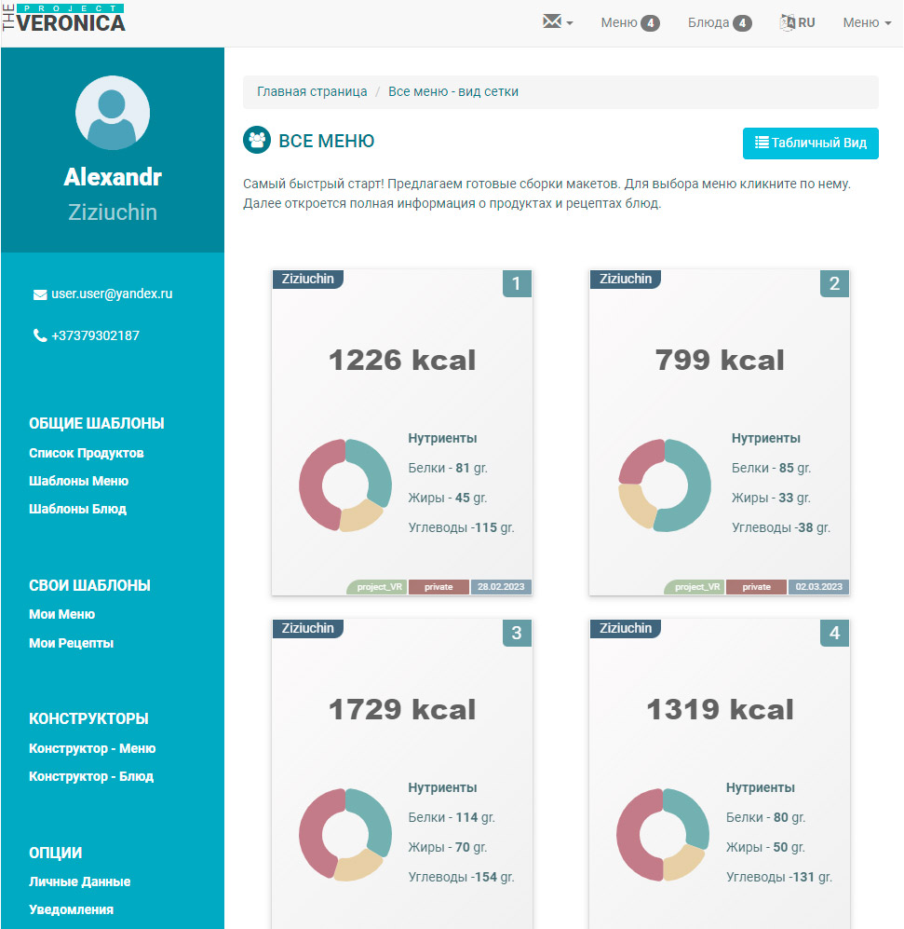Viewport: 904px width, 929px height.
Task: Click the private tag on 799 kcal card
Action: click(756, 587)
